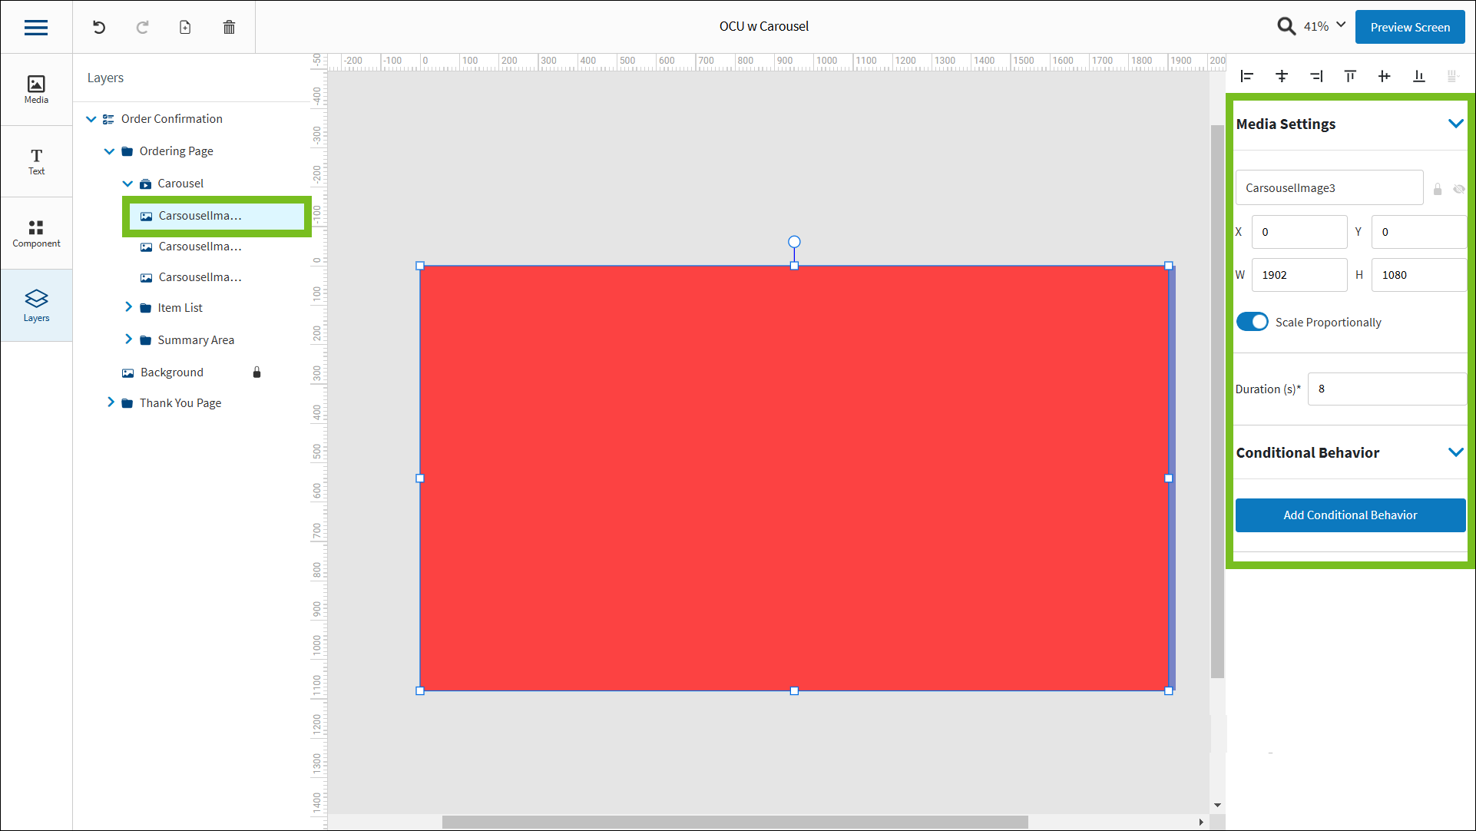Screen dimensions: 1476x831
Task: Click the align bottom edges icon
Action: [x=1418, y=76]
